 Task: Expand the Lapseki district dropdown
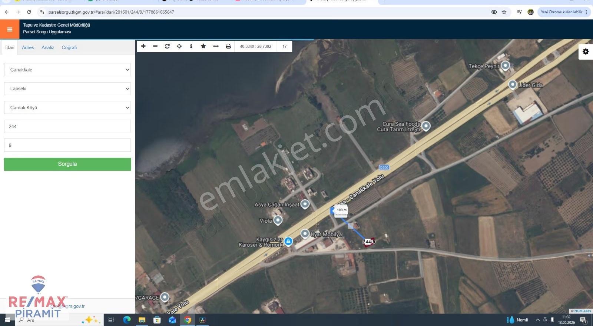point(67,89)
